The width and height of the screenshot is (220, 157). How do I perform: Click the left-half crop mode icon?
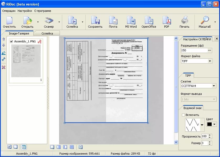click(x=59, y=147)
